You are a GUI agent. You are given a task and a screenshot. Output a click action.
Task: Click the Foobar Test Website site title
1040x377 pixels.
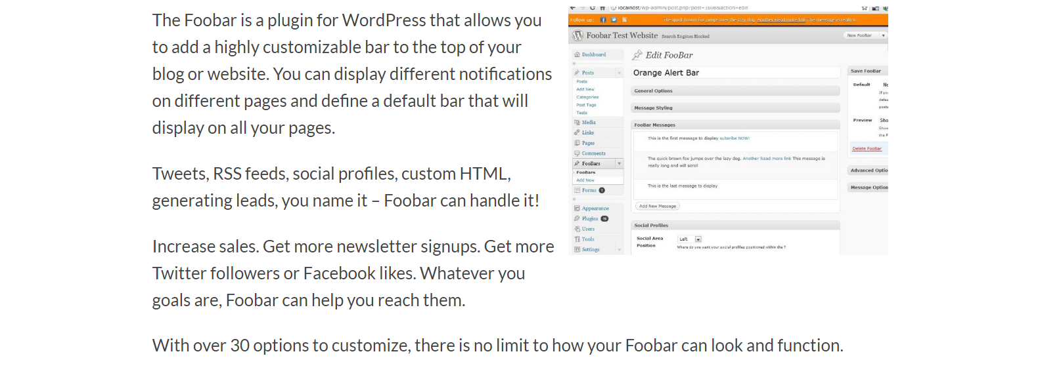pyautogui.click(x=622, y=35)
